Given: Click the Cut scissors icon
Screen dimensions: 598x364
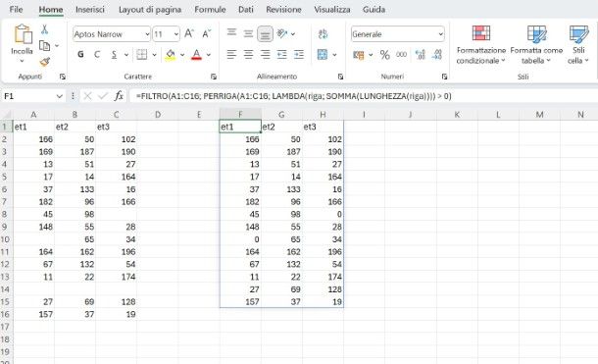Looking at the screenshot, I should coord(45,29).
